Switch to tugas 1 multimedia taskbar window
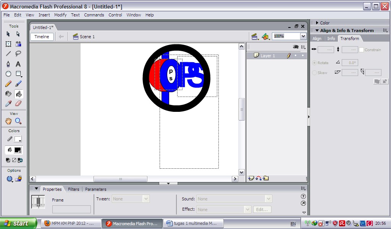 pyautogui.click(x=193, y=224)
